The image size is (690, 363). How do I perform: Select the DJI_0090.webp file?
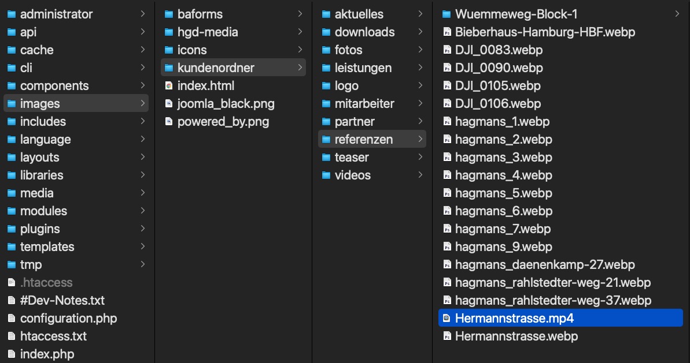(x=499, y=68)
